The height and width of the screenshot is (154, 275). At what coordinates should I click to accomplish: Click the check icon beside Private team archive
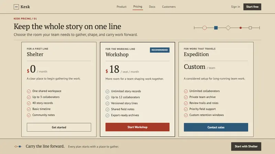click(186, 97)
